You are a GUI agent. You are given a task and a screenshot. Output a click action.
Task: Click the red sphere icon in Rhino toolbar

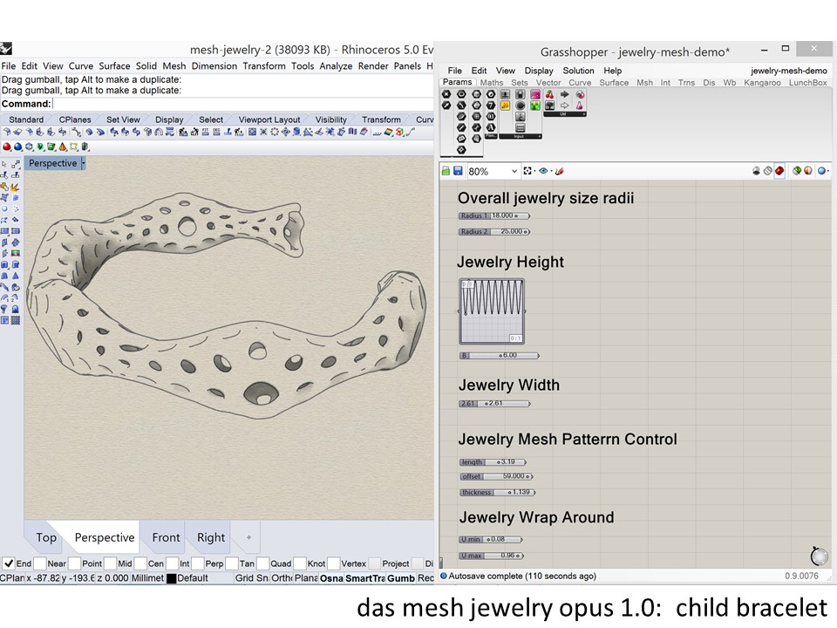[7, 147]
